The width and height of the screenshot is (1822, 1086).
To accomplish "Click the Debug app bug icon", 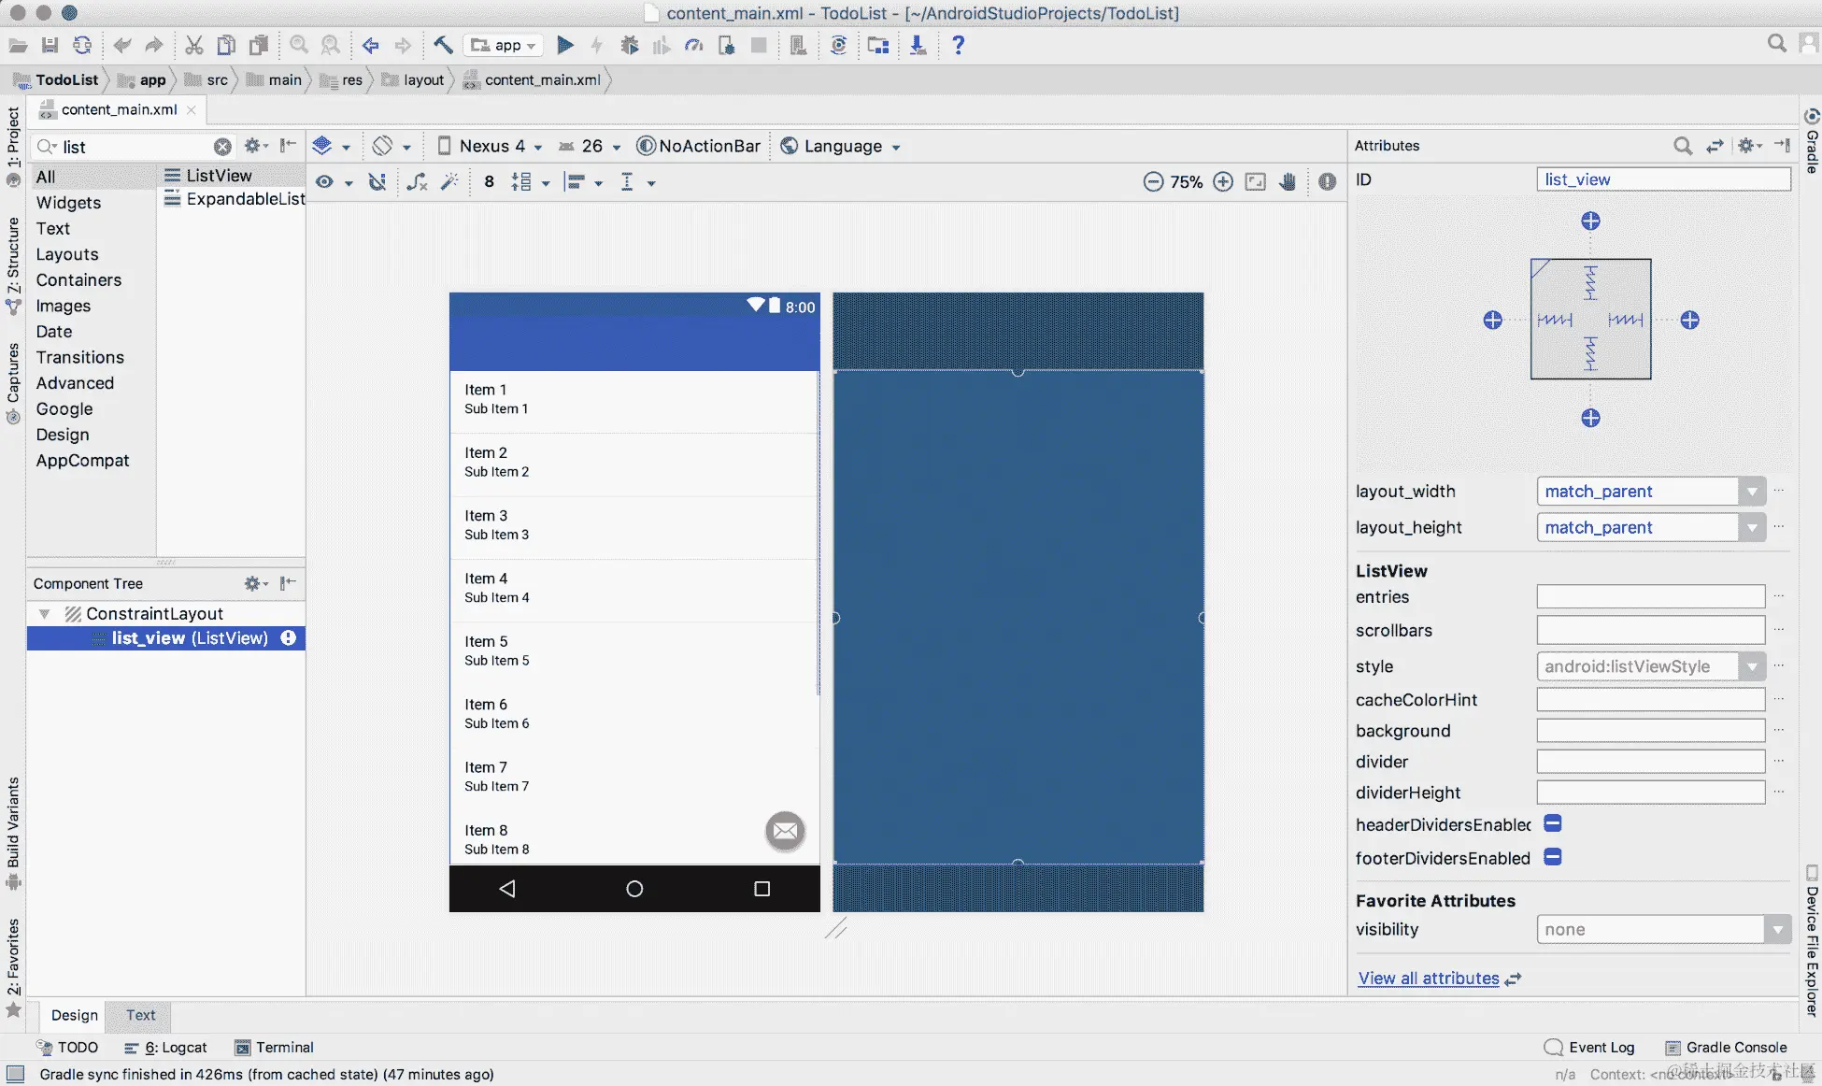I will [630, 45].
